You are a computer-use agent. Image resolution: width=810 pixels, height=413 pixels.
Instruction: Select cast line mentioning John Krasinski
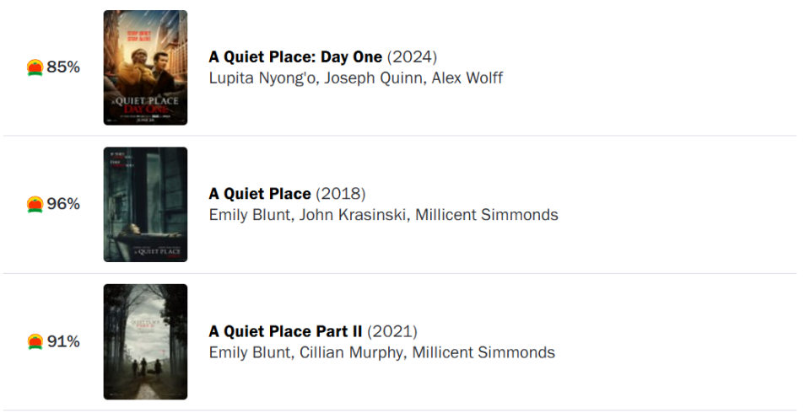pos(383,215)
